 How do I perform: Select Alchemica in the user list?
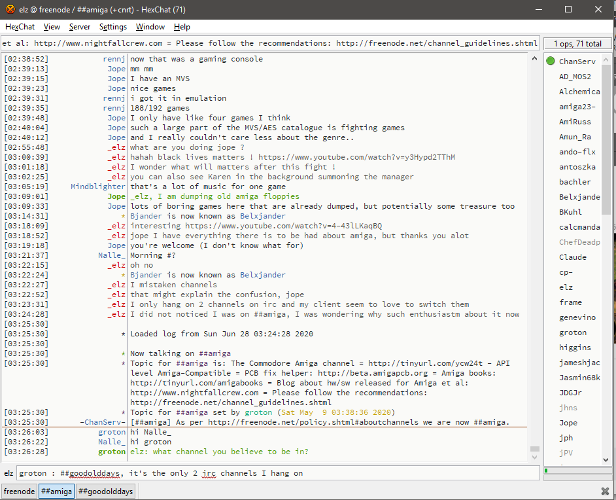(x=579, y=92)
